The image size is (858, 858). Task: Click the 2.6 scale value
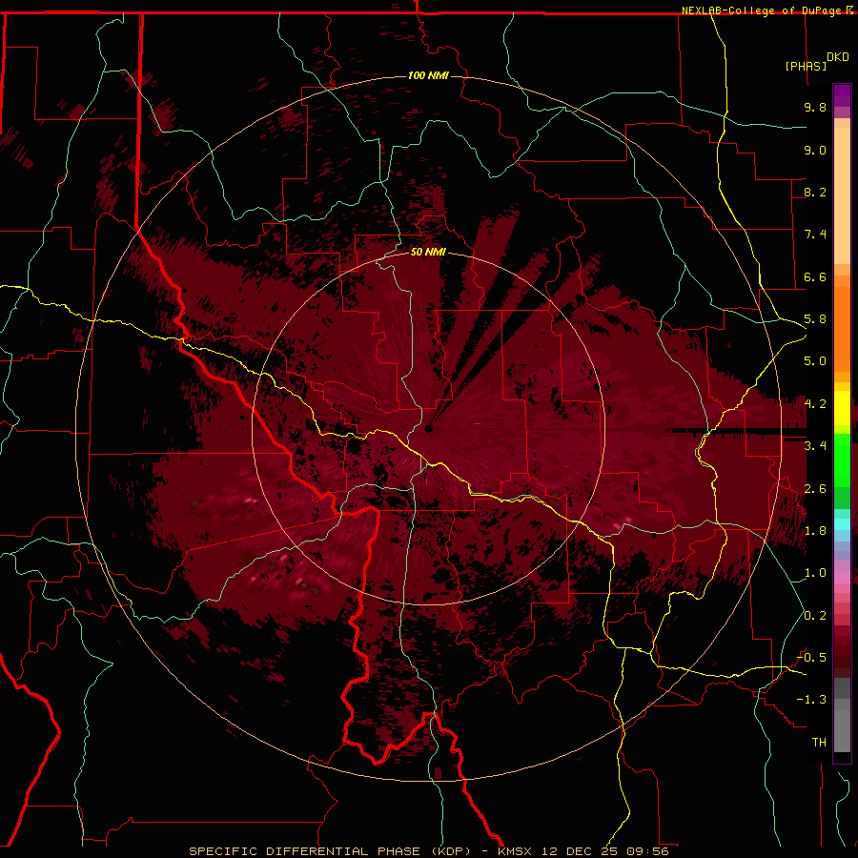[x=815, y=489]
